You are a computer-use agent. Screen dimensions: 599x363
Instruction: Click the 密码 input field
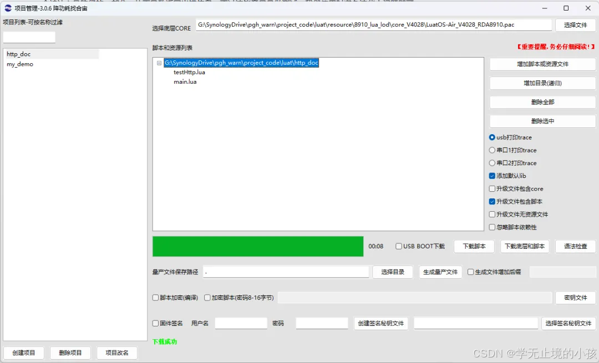coord(322,323)
